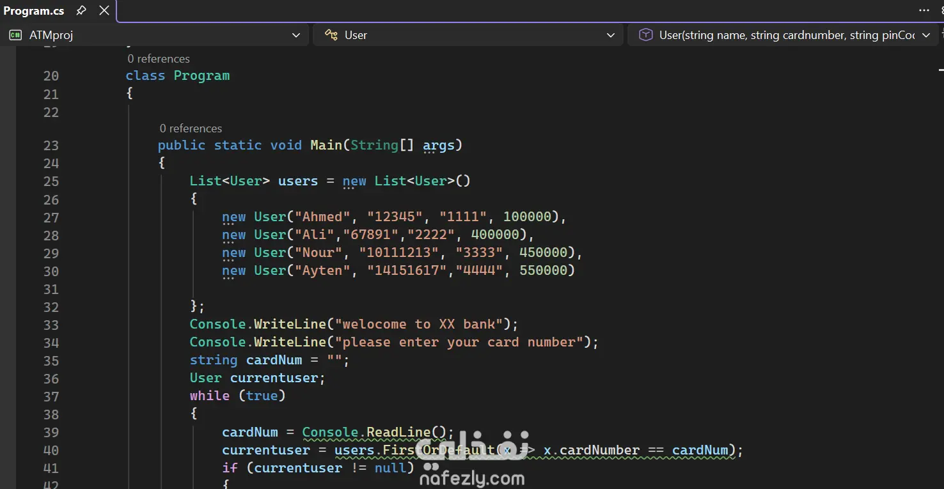Click "0 references" above class Program
The image size is (944, 489).
[x=159, y=59]
